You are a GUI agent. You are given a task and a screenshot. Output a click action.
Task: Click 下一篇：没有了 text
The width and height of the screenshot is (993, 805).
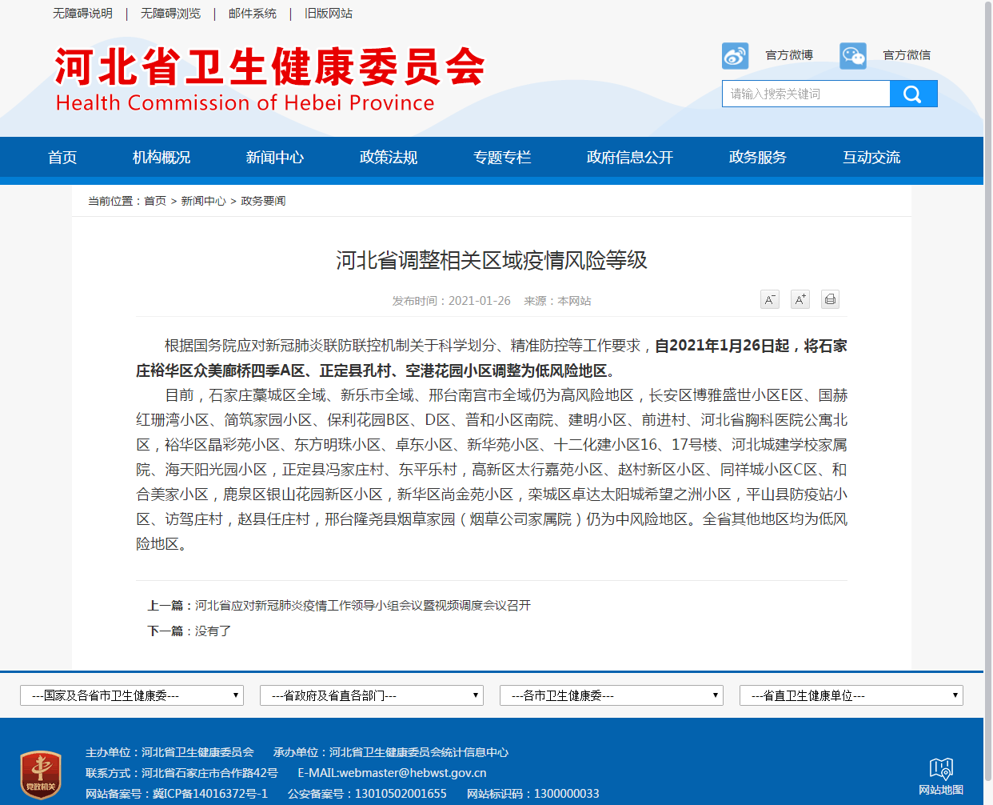tap(189, 631)
